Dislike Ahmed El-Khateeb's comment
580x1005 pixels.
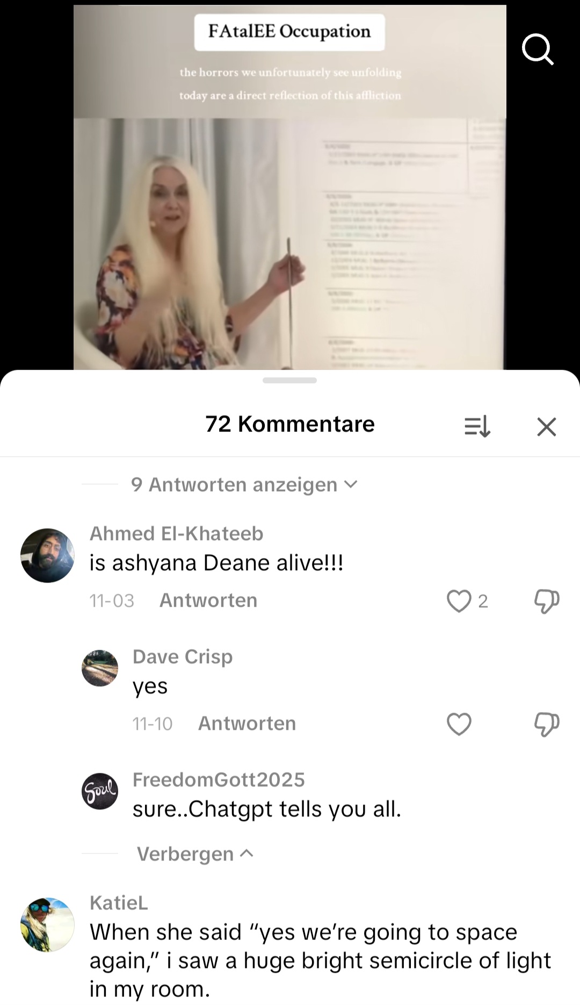(x=547, y=601)
